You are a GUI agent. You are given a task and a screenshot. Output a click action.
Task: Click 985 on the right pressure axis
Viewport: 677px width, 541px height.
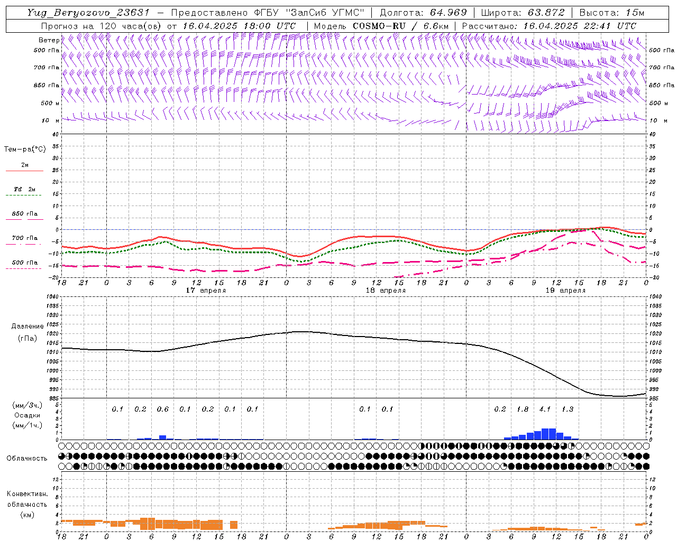point(654,398)
